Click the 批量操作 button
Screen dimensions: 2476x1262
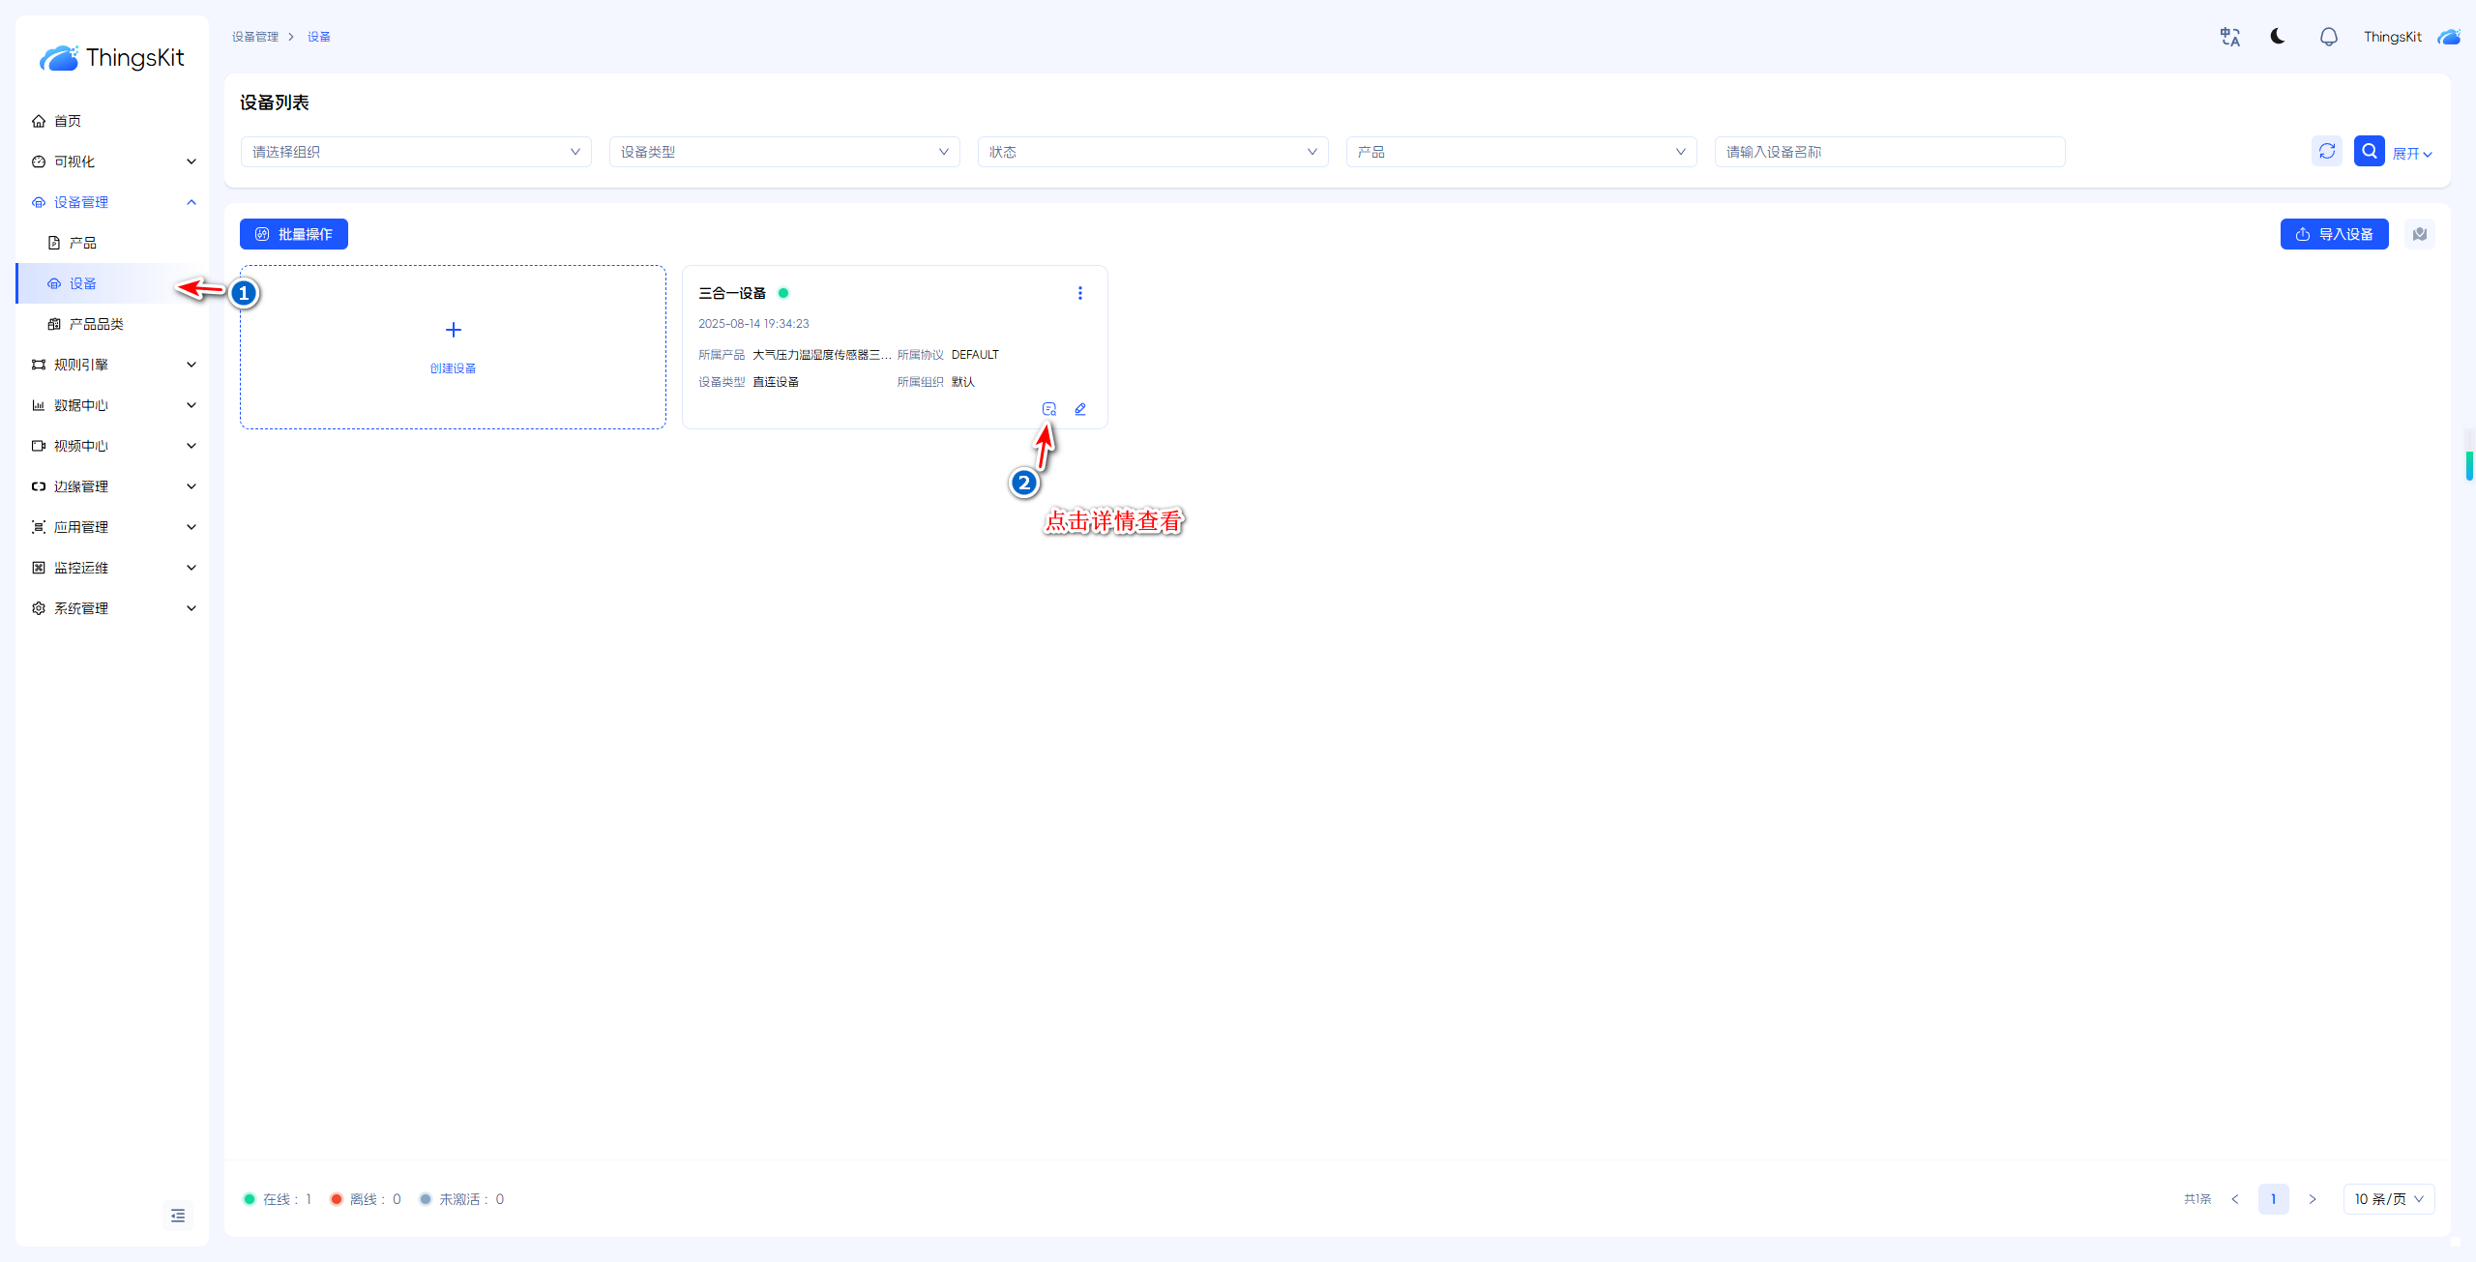tap(294, 234)
